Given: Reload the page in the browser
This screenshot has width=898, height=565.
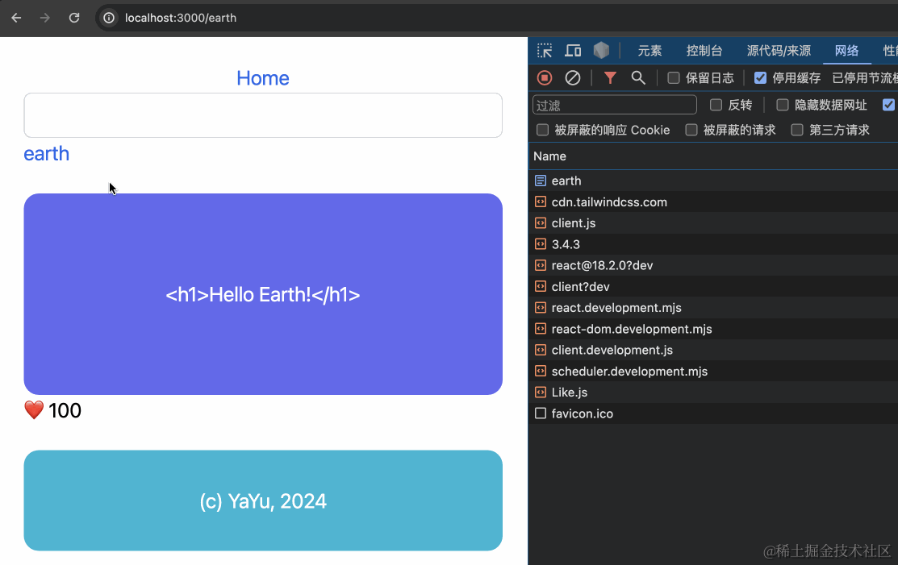Looking at the screenshot, I should [x=74, y=18].
